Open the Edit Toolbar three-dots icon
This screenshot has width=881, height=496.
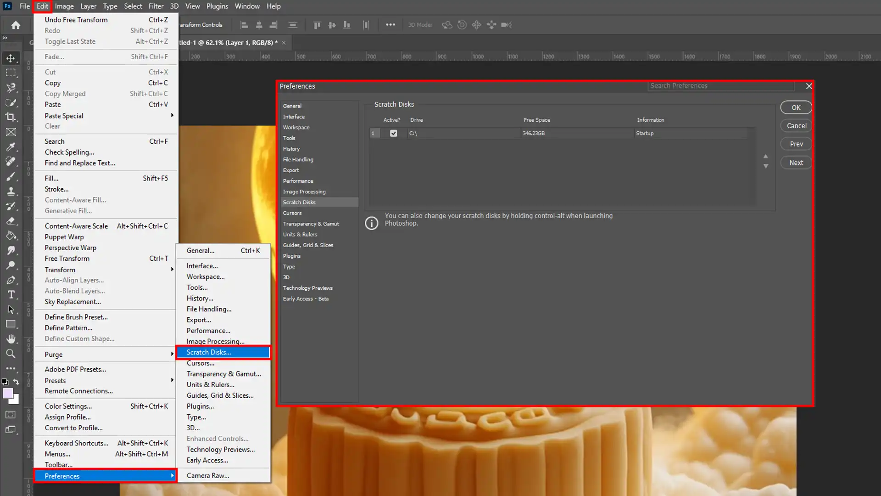click(11, 368)
